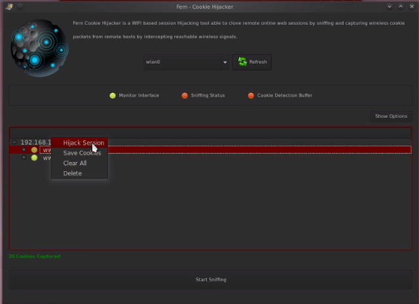Click '20 Cookies Captured' status text

[x=35, y=256]
